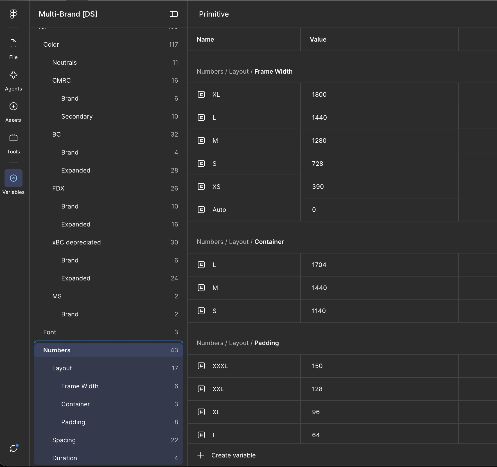Viewport: 497px width, 467px height.
Task: Click number icon of Frame Width XL
Action: pos(201,94)
